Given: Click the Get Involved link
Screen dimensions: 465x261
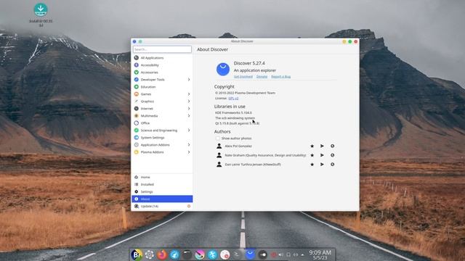Looking at the screenshot, I should (x=243, y=77).
